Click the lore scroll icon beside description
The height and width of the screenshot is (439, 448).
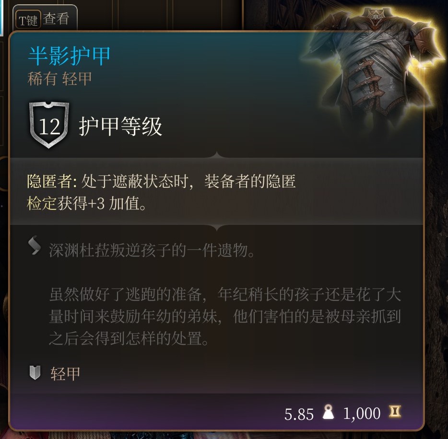click(x=35, y=245)
